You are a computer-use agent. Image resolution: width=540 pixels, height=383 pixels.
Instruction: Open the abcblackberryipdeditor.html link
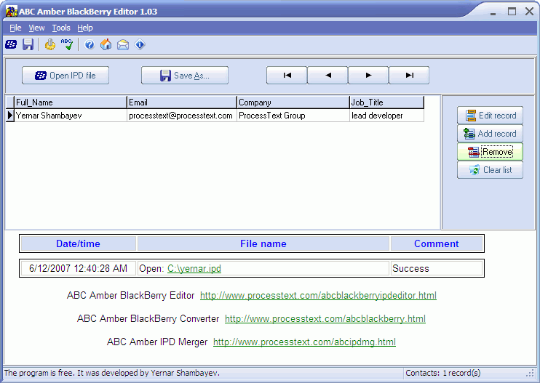coord(318,295)
